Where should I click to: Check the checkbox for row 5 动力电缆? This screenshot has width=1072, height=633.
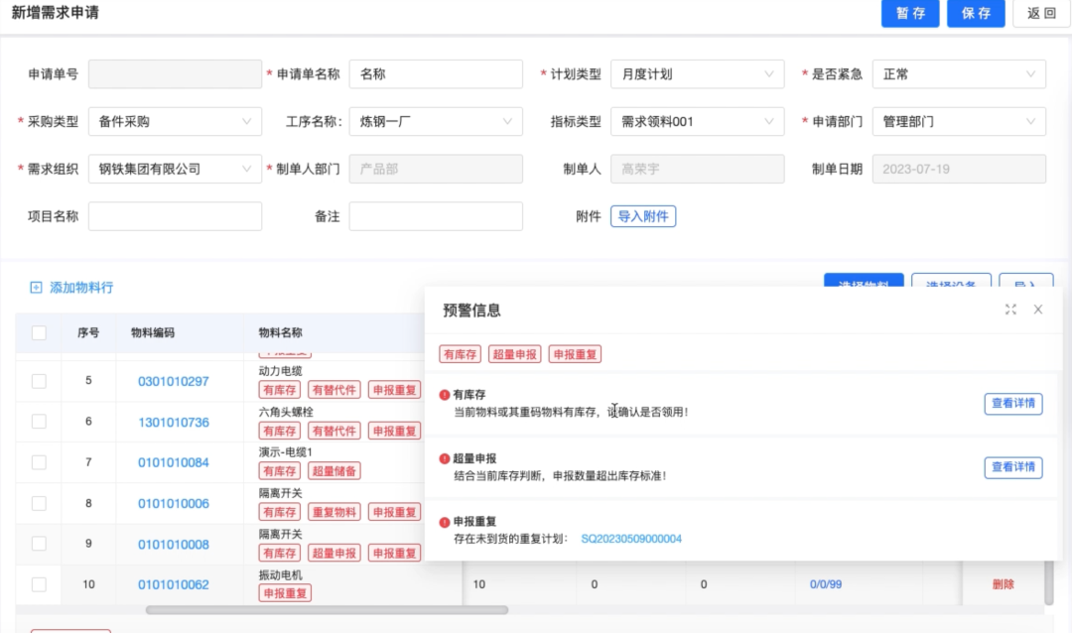pos(38,381)
